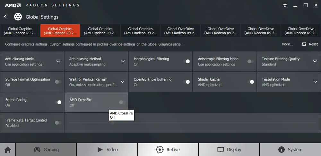Go back using the left arrow icon
The height and width of the screenshot is (156, 321).
tap(5, 17)
